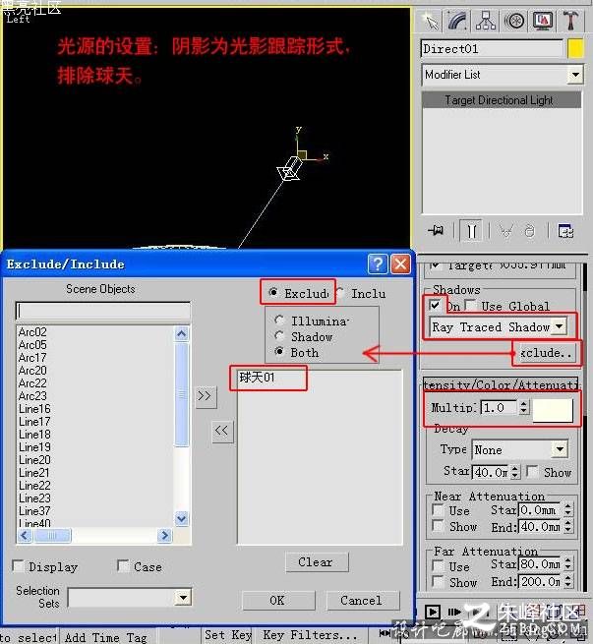This screenshot has width=593, height=644.
Task: Click the light color swatch next to Multiplier
Action: click(x=553, y=409)
